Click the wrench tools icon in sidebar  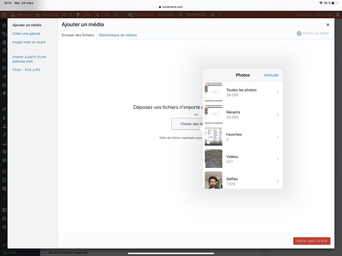pyautogui.click(x=4, y=135)
